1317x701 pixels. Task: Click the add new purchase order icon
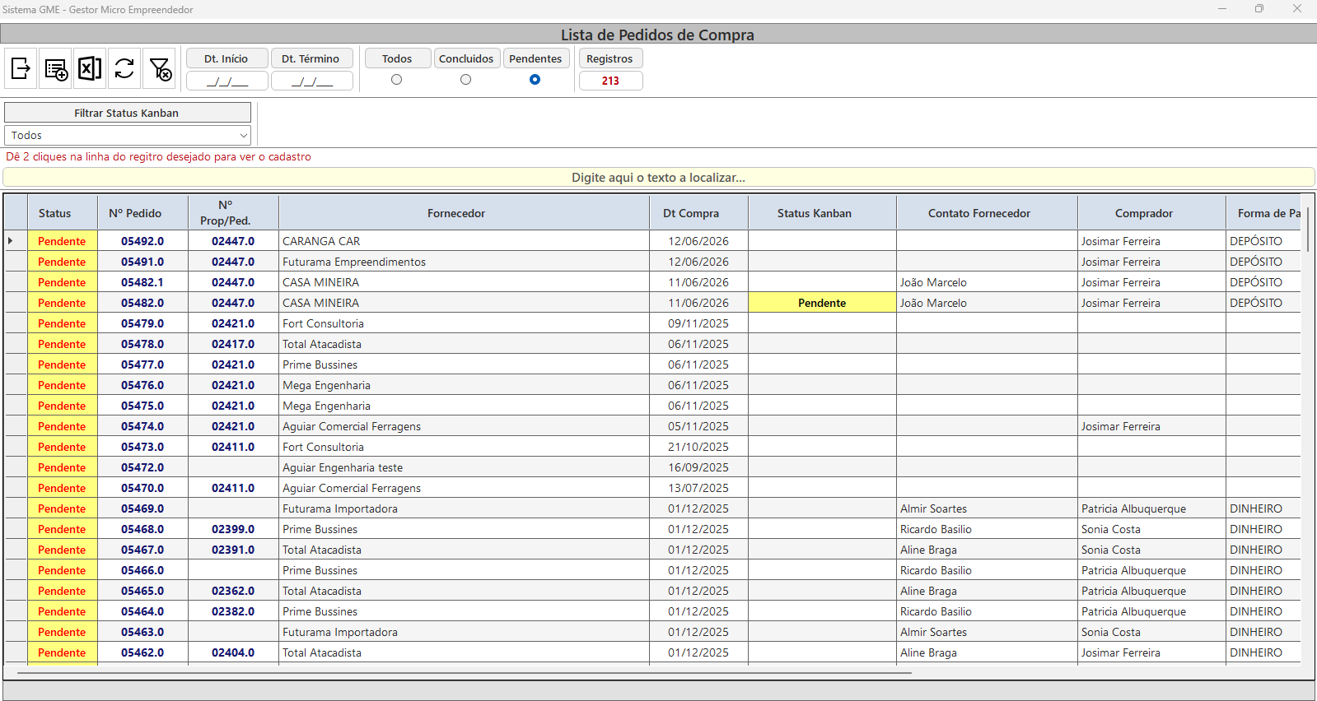point(55,68)
